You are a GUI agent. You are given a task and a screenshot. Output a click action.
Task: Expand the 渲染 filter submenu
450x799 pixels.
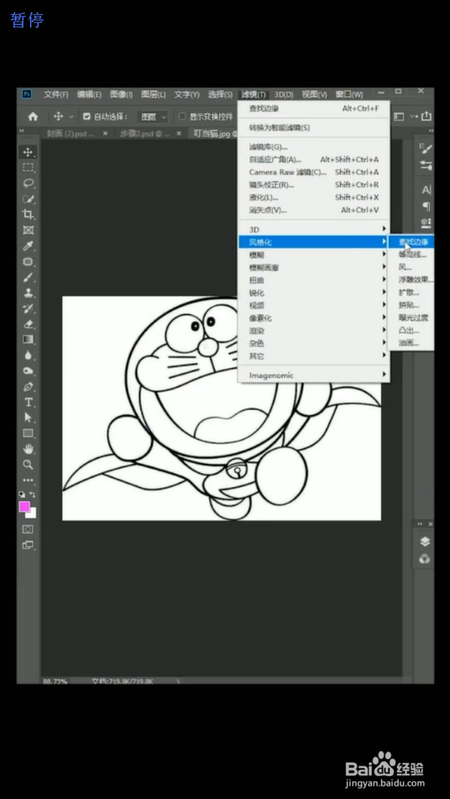pos(314,331)
